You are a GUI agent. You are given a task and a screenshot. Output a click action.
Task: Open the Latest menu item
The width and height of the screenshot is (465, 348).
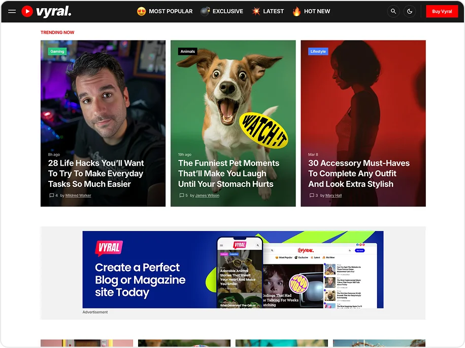click(x=274, y=12)
